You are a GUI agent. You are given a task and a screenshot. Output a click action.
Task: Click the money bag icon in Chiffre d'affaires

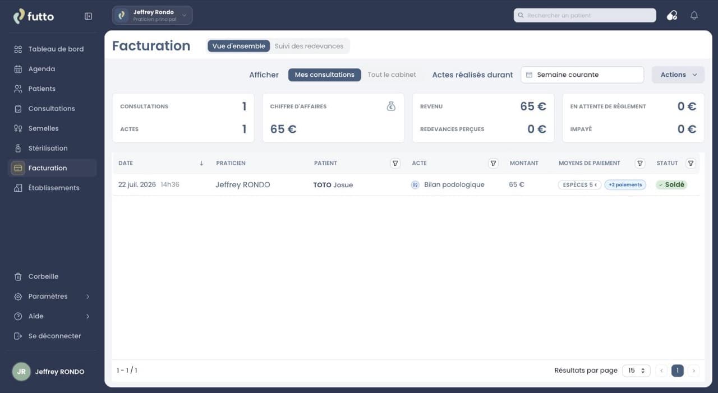click(392, 106)
